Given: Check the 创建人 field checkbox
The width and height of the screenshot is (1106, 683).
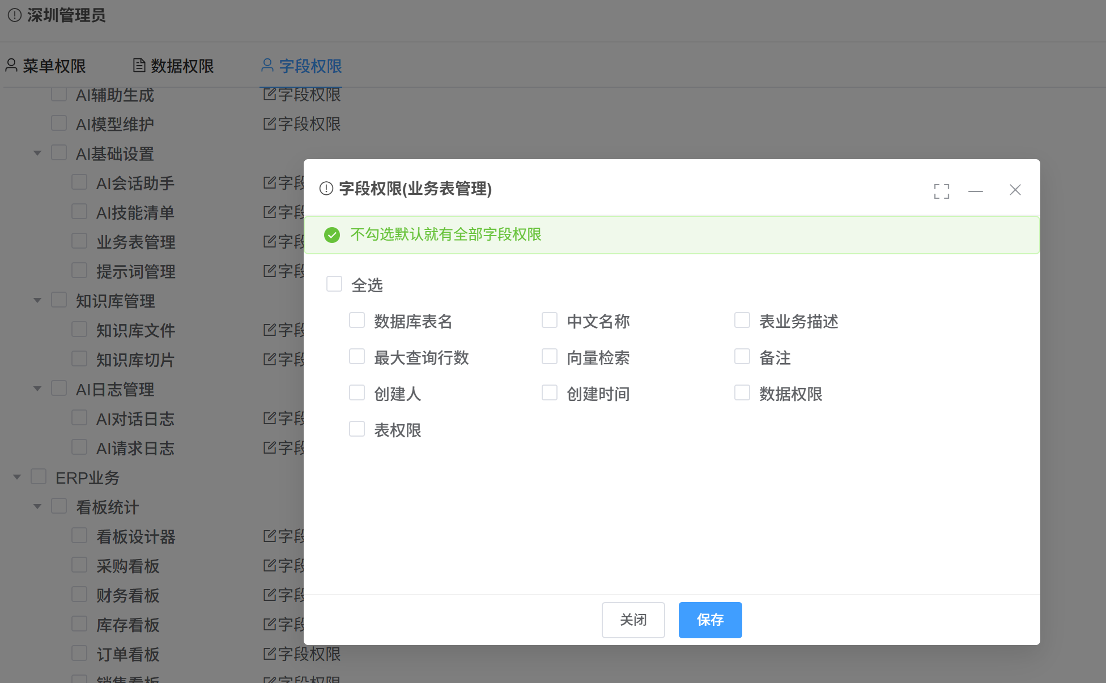Looking at the screenshot, I should (357, 392).
